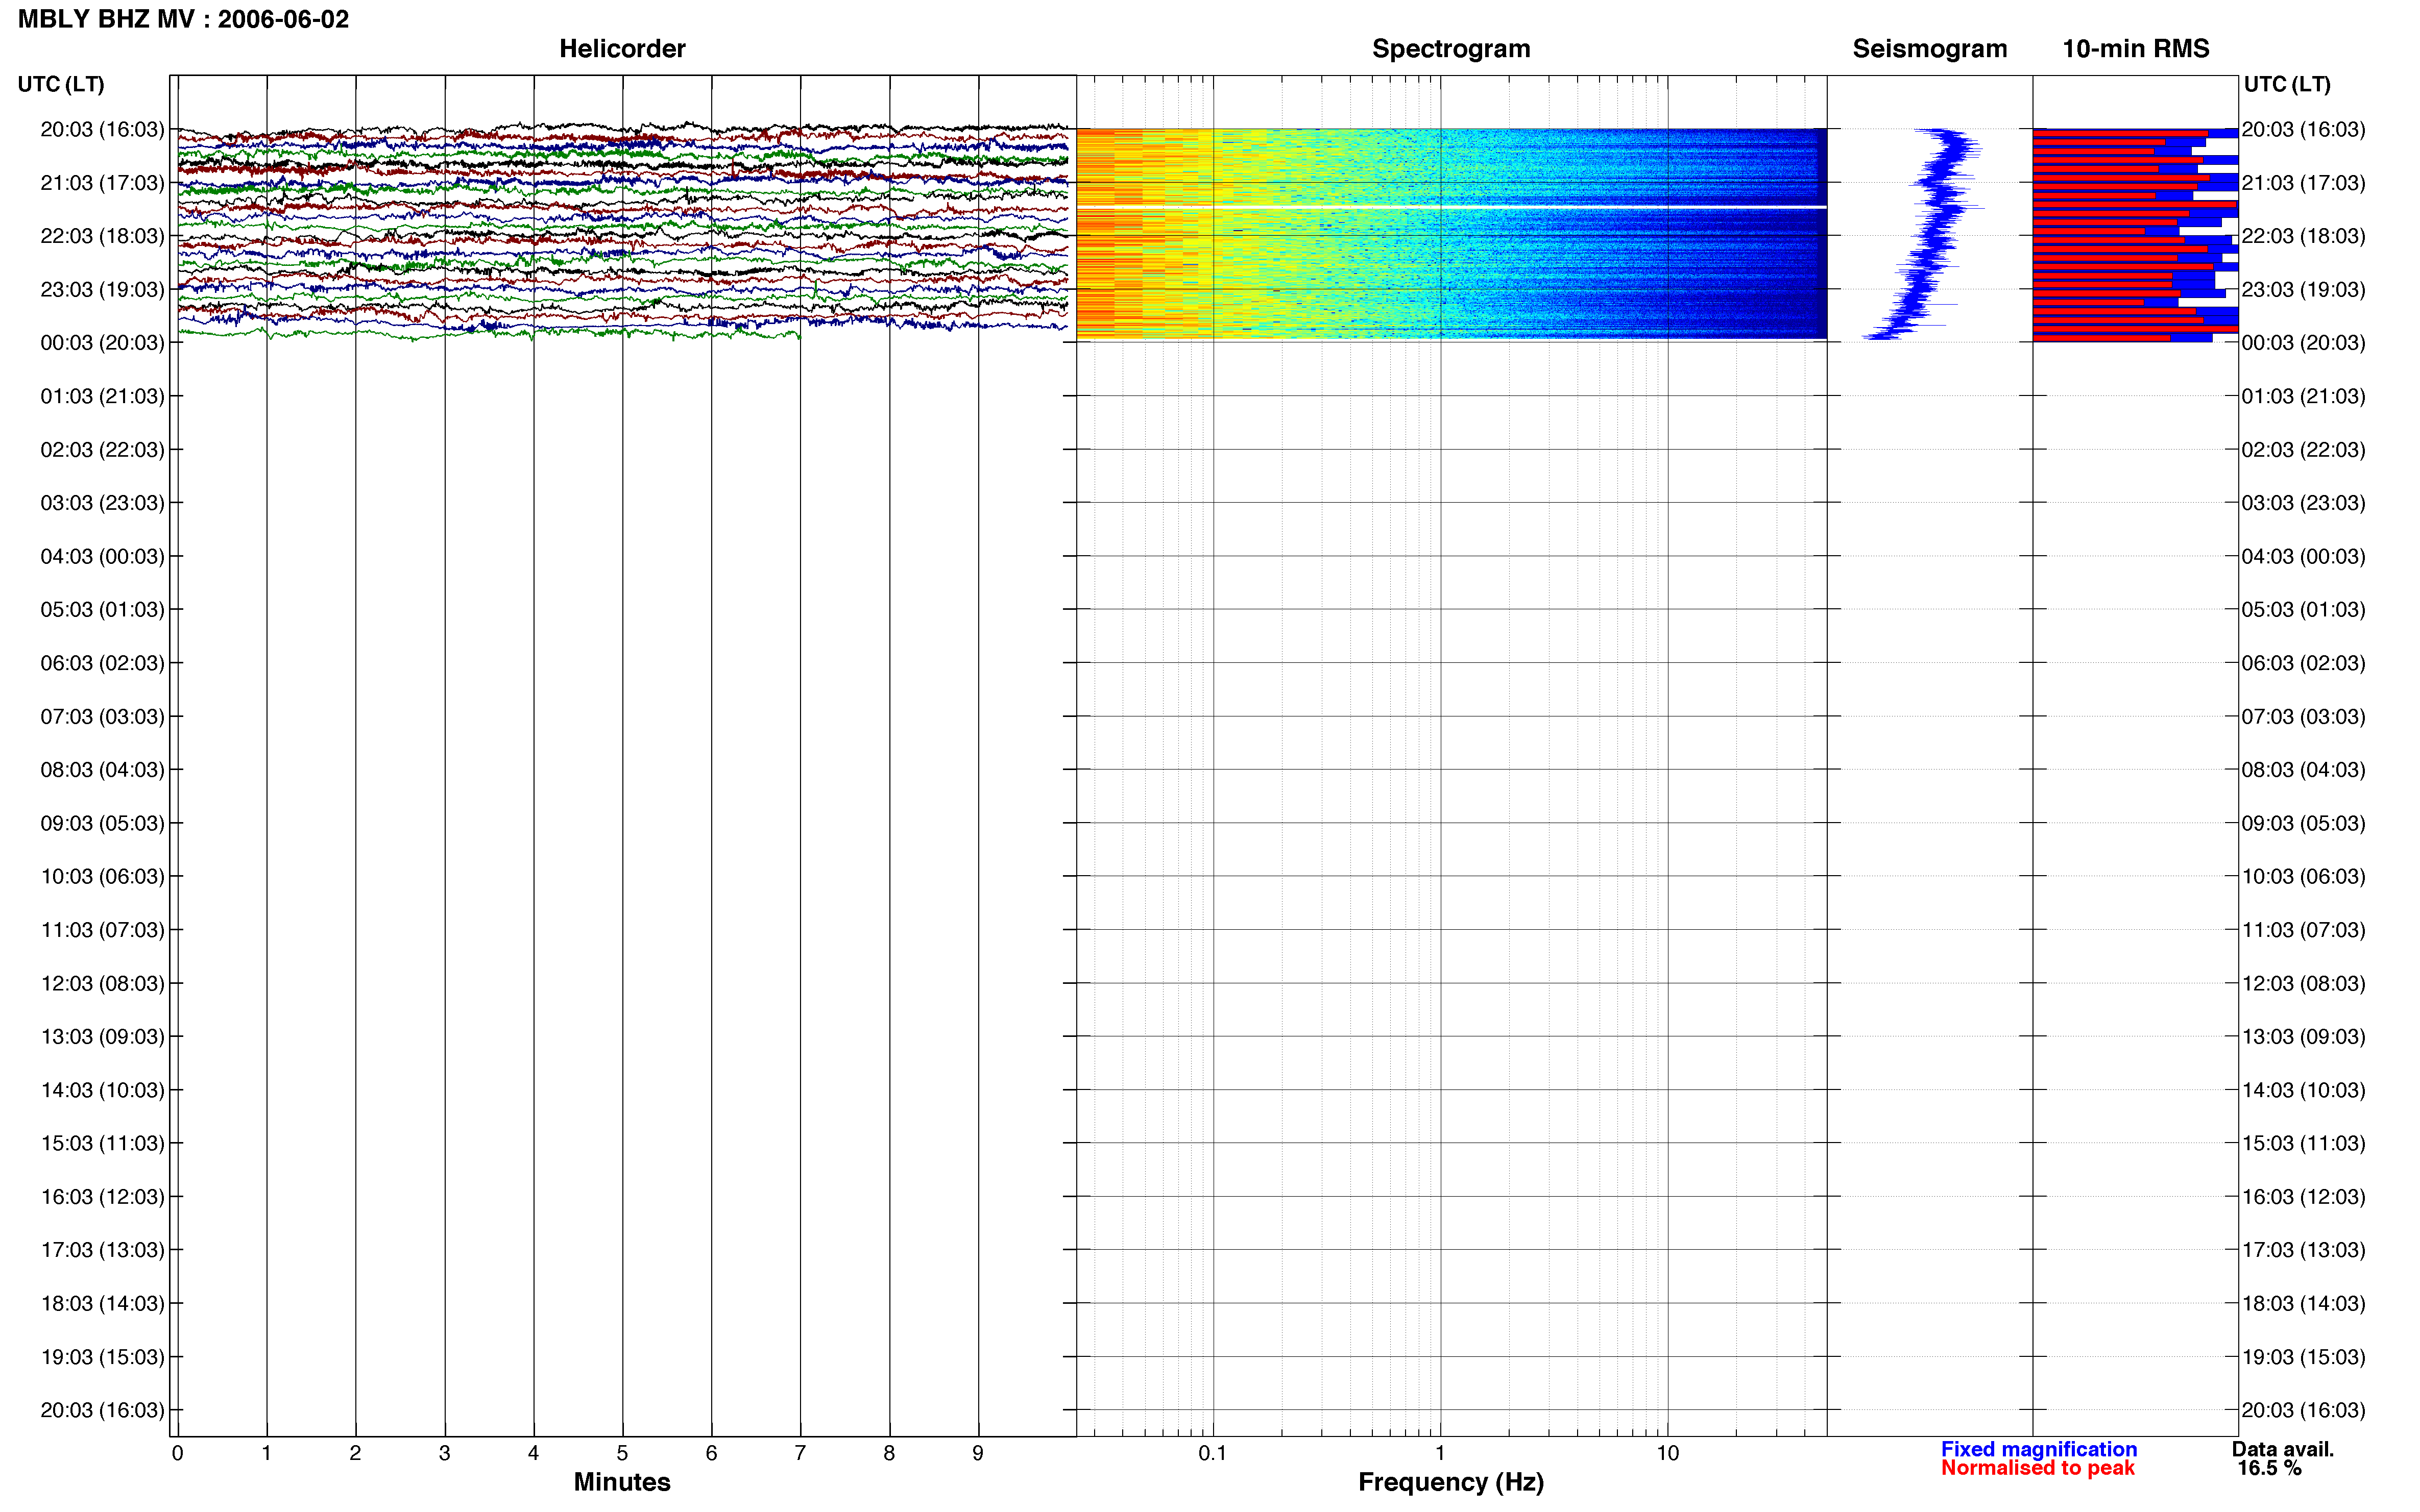
Task: Select the 'Helicorder' panel heading
Action: click(621, 49)
